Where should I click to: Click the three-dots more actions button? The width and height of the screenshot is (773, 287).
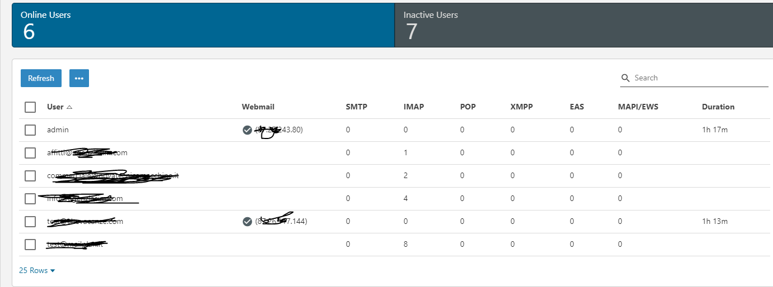click(x=79, y=78)
